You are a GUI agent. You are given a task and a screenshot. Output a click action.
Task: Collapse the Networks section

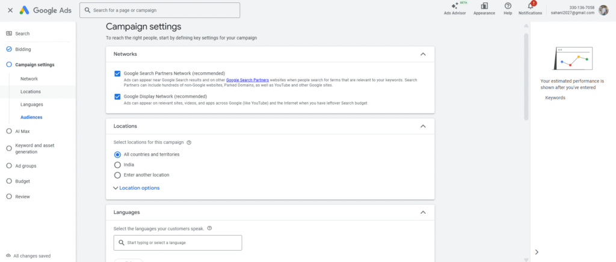coord(423,54)
